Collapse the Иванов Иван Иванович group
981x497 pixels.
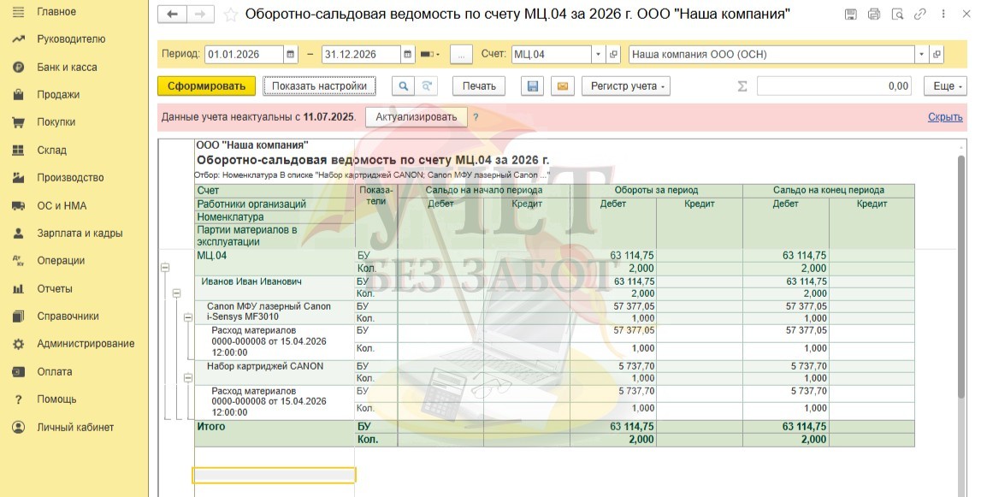[177, 293]
